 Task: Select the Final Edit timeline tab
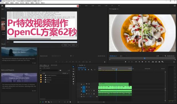[81, 65]
